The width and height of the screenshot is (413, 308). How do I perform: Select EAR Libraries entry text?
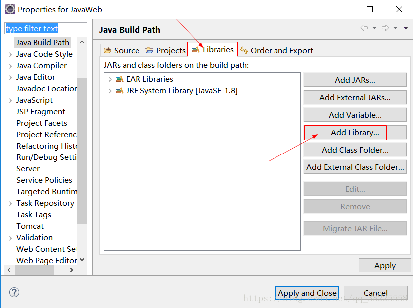click(149, 79)
